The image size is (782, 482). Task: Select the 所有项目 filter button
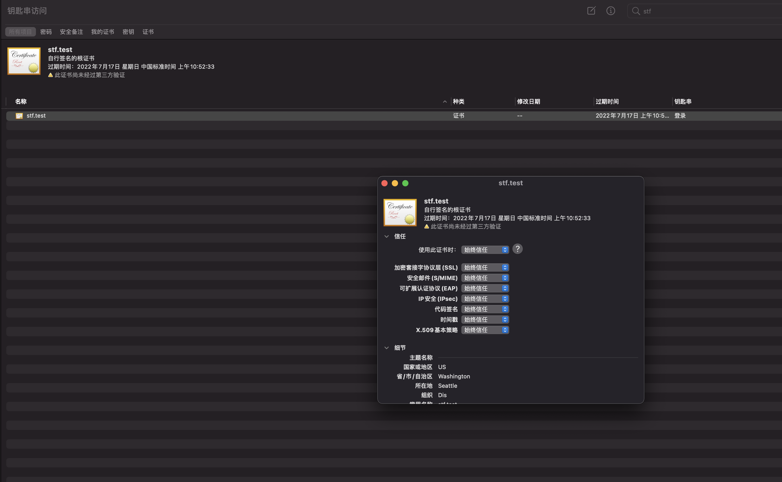20,32
